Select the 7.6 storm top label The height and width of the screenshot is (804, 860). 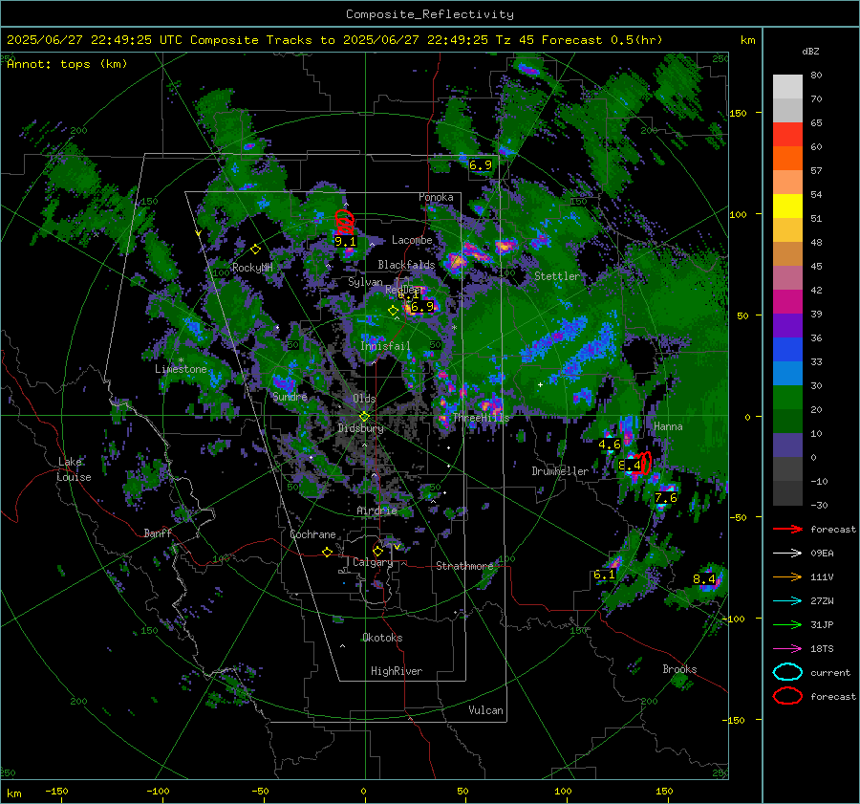(666, 498)
